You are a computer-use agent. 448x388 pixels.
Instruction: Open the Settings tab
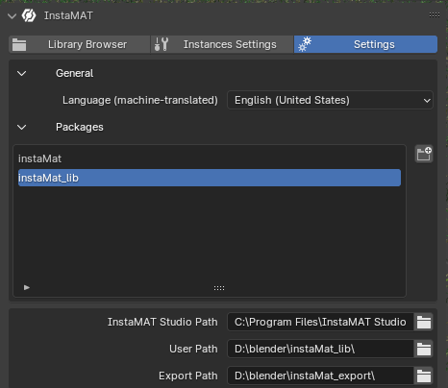click(365, 44)
